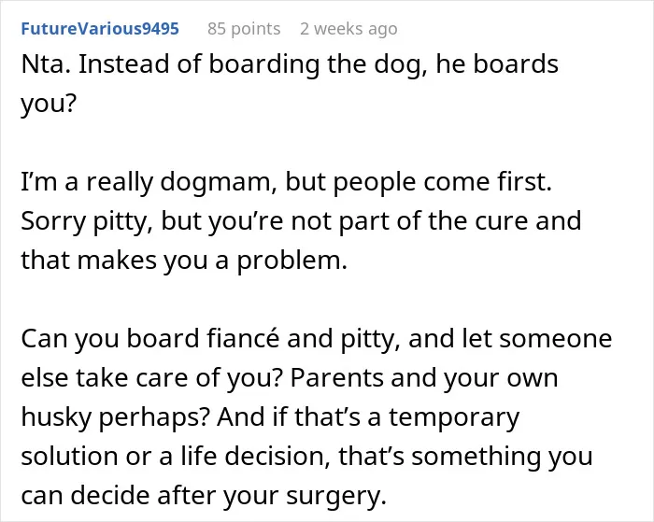
Task: Click the phrase else take care of you?
Action: tap(150, 378)
